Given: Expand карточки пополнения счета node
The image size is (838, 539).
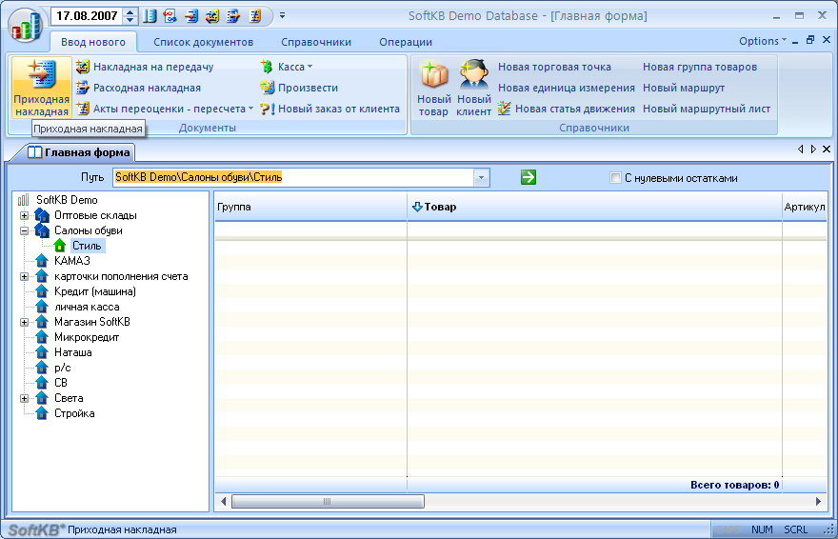Looking at the screenshot, I should pyautogui.click(x=24, y=276).
